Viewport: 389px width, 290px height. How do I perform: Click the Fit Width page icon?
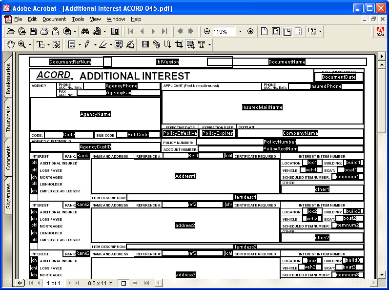[287, 31]
